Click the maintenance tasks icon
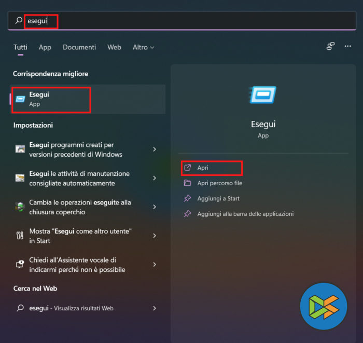The image size is (363, 343). pyautogui.click(x=20, y=178)
